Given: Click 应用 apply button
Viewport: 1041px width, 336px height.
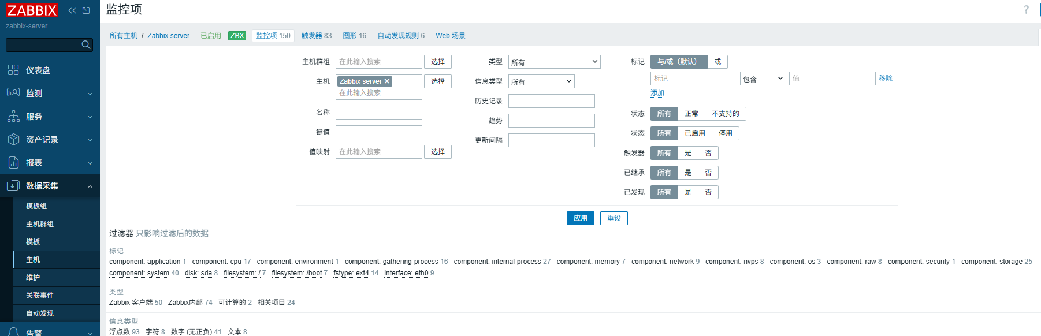Looking at the screenshot, I should tap(581, 218).
